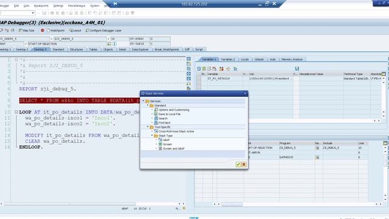The image size is (389, 219).
Task: Switch to the Data Explorer tab
Action: pos(140,49)
